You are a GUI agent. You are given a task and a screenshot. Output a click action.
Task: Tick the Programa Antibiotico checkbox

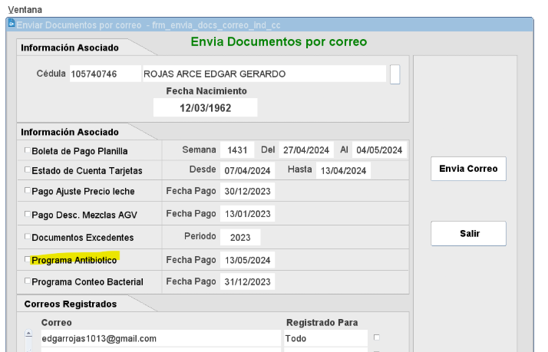[28, 261]
